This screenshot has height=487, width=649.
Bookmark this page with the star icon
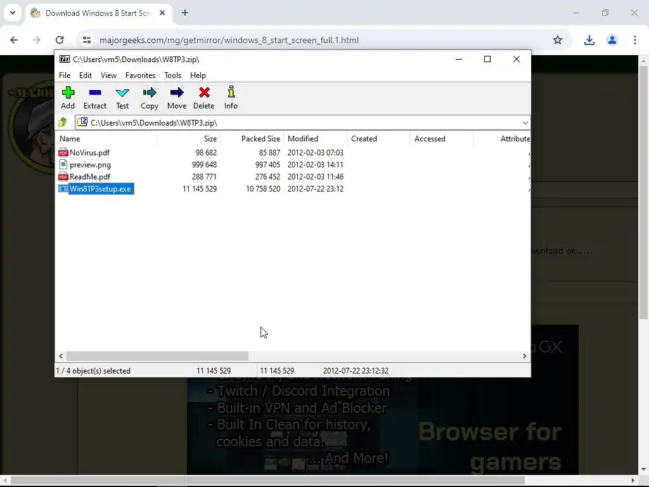point(558,40)
